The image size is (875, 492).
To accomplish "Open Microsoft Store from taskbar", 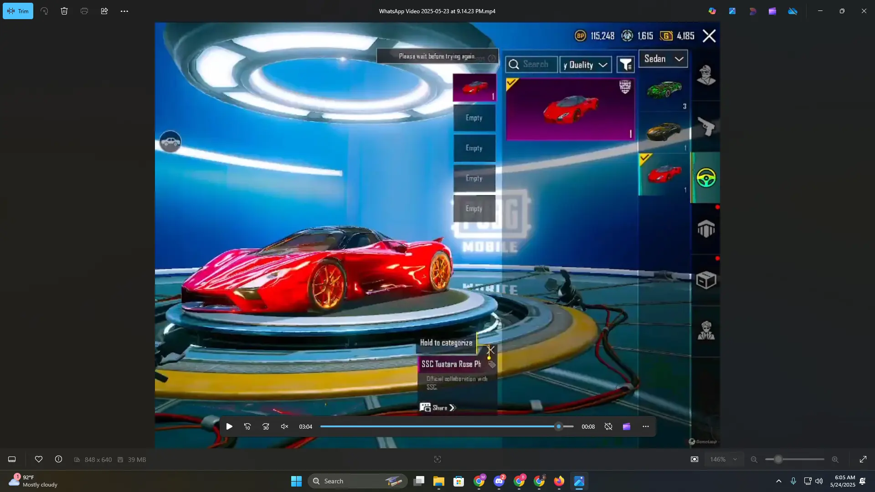I will (459, 481).
